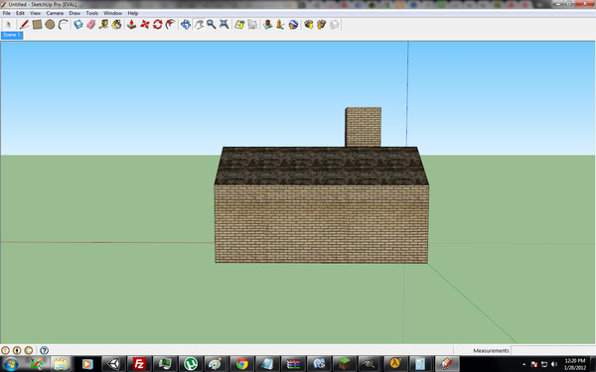Open the View menu

point(36,13)
